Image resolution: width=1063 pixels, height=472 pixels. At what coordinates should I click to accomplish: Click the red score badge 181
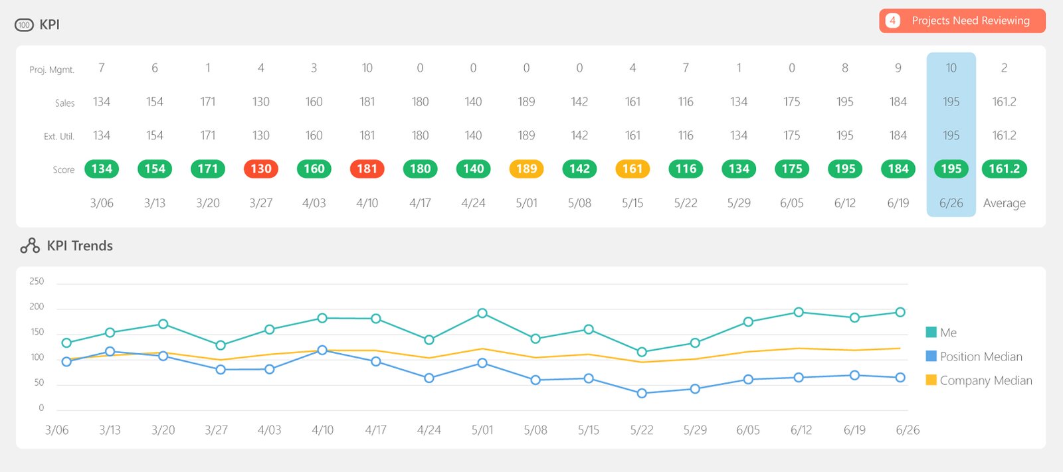click(367, 169)
